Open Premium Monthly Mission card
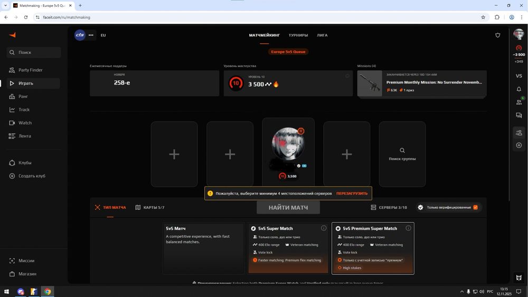Screen dimensions: 528x297 tap(422, 83)
